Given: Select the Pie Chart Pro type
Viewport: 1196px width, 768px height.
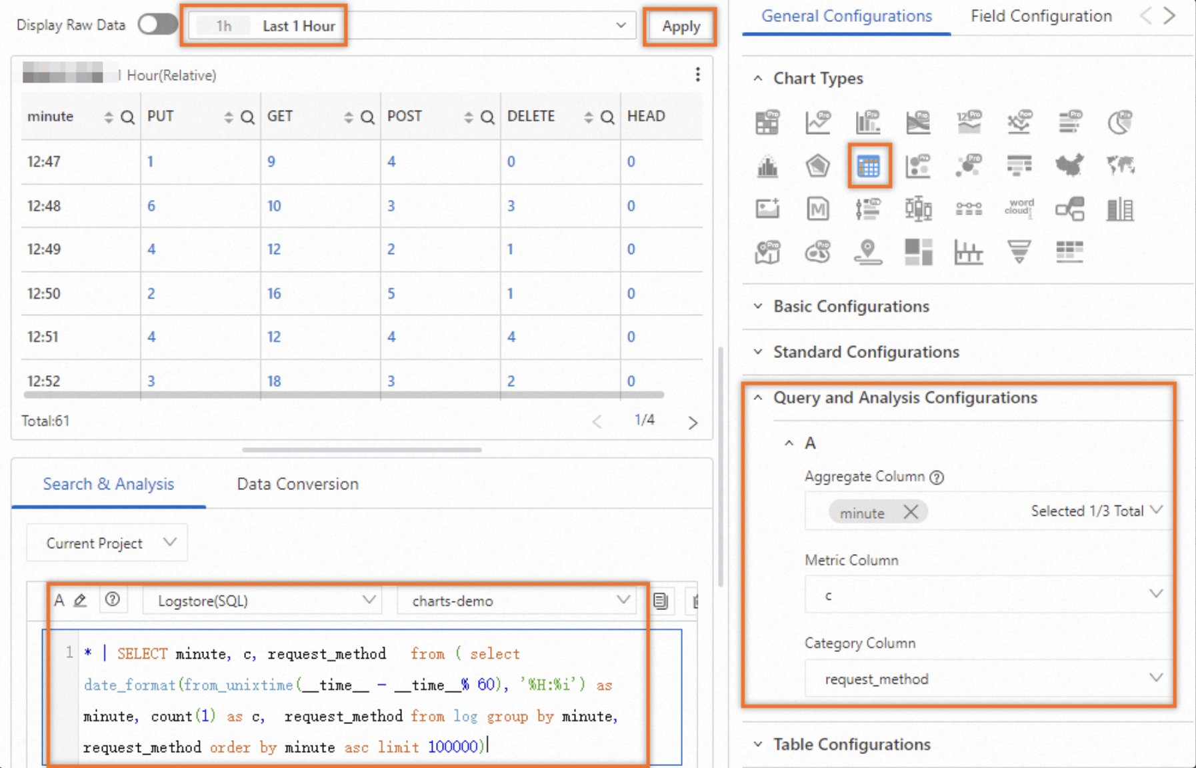Looking at the screenshot, I should 1120,122.
